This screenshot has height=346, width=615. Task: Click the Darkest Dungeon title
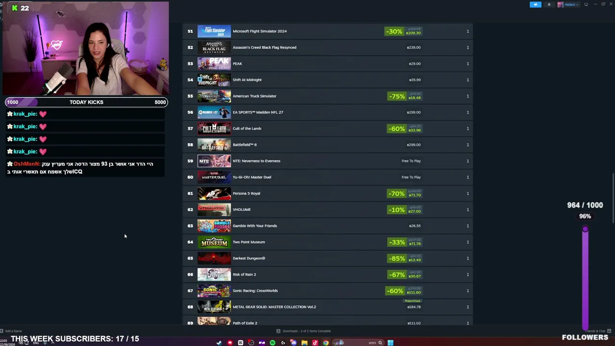pyautogui.click(x=249, y=258)
